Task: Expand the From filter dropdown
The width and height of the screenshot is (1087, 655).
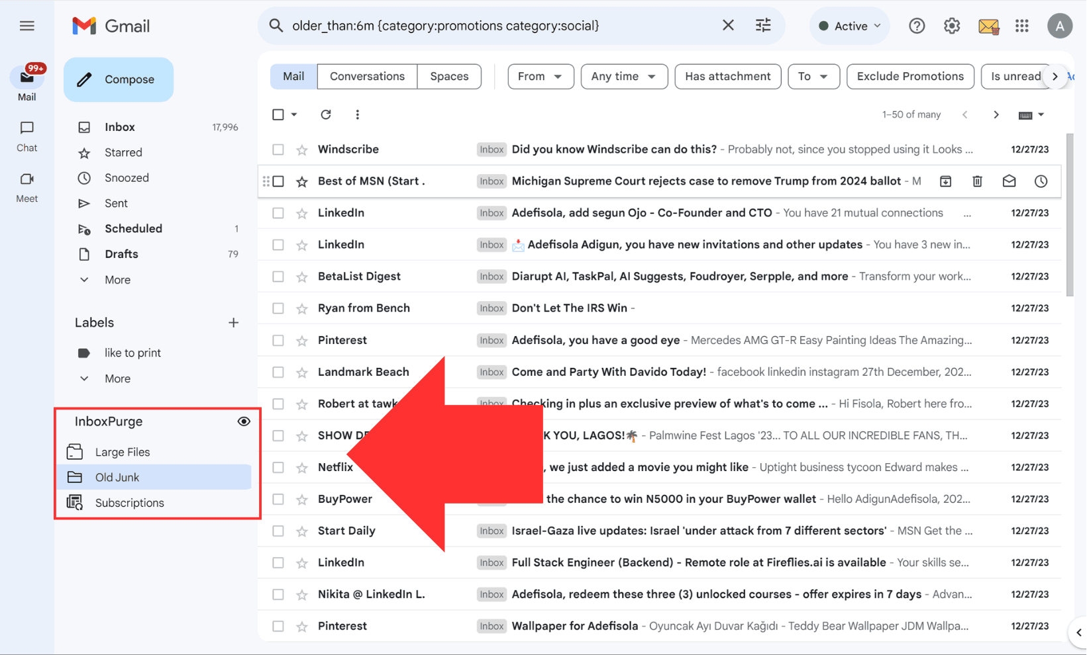Action: point(540,76)
